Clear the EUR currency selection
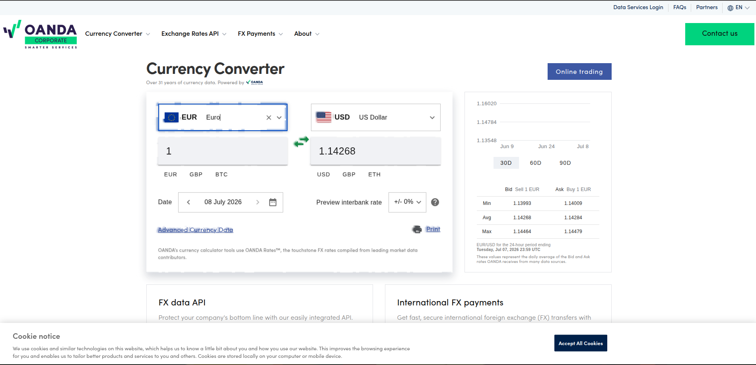Viewport: 756px width, 365px height. 269,118
